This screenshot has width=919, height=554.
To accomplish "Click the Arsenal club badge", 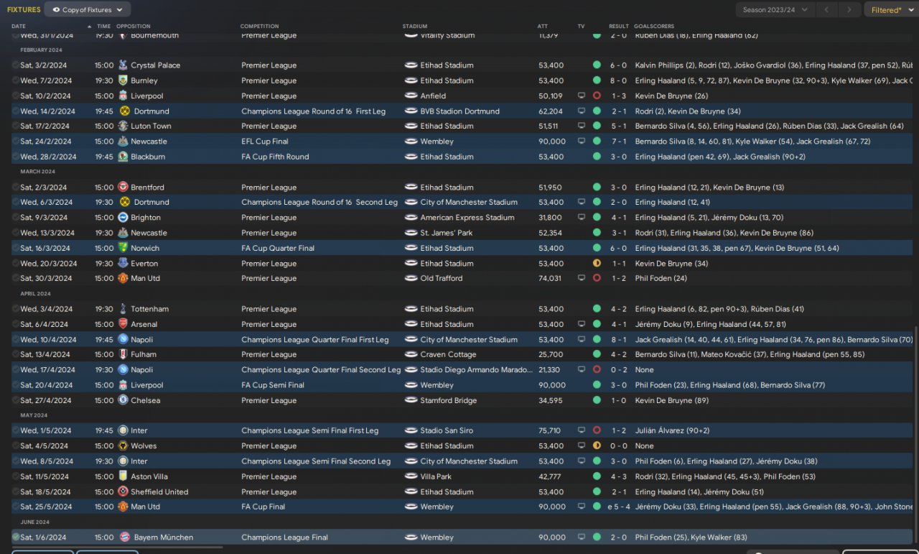I will point(123,324).
